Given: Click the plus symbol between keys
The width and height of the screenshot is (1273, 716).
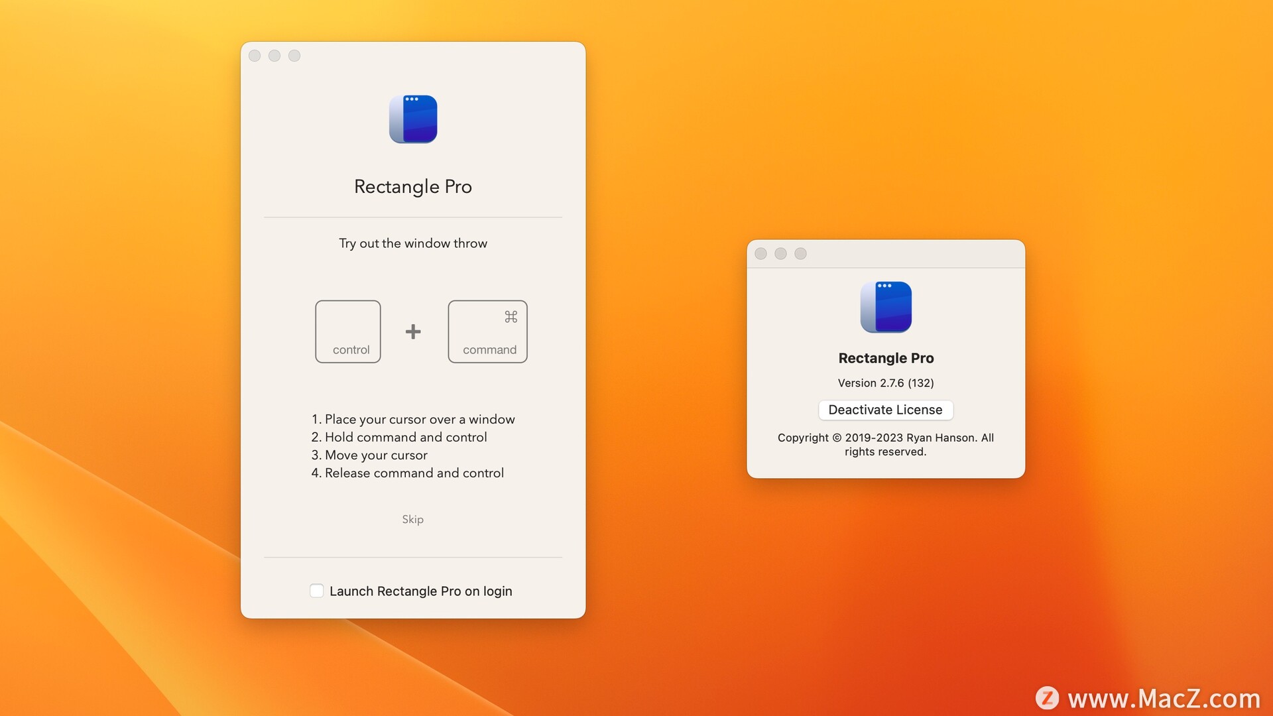Looking at the screenshot, I should pos(411,330).
